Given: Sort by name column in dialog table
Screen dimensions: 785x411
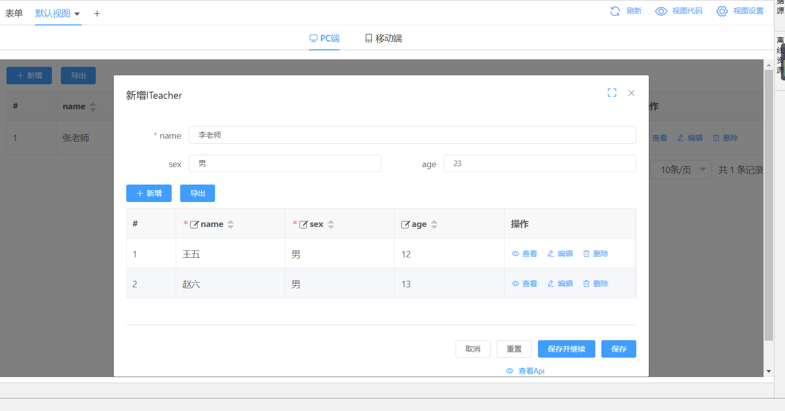Looking at the screenshot, I should click(231, 224).
